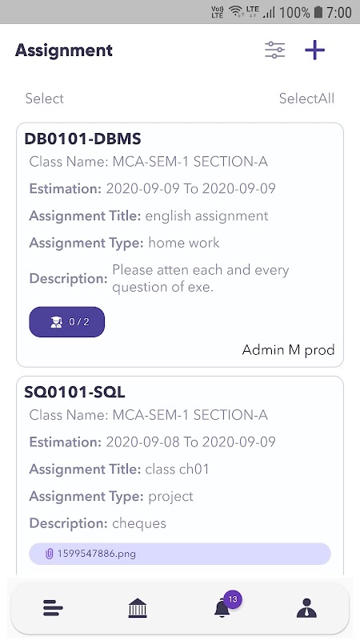Click the Wi-Fi icon in status bar
The image size is (360, 641).
[236, 11]
